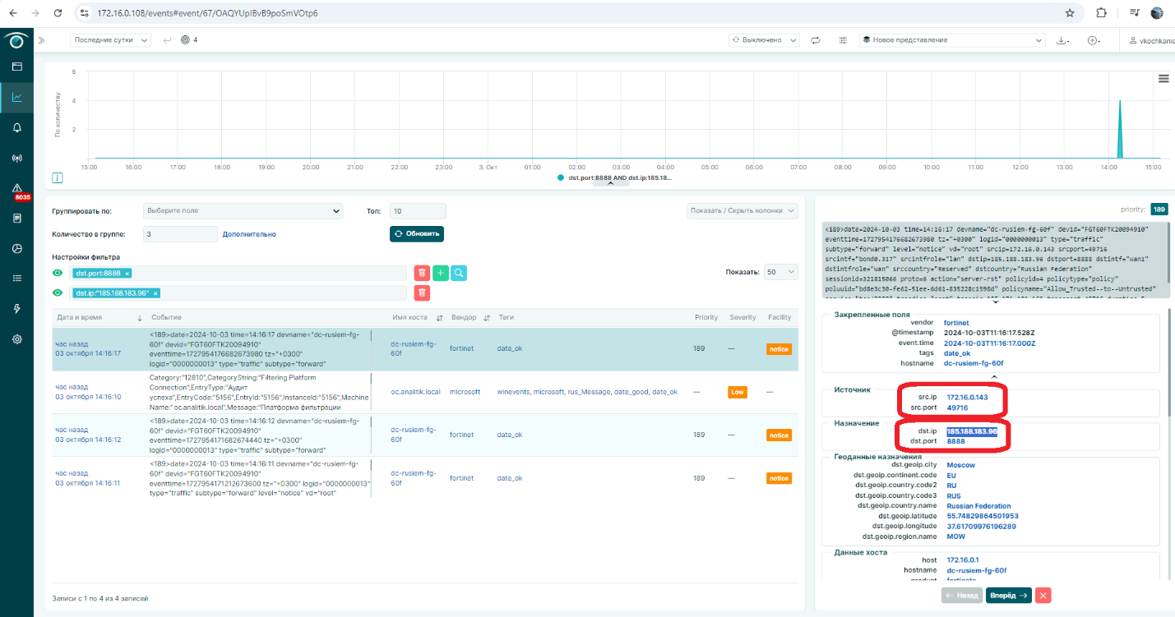Click the return arrow icon beside time range
Viewport: 1175px width, 617px height.
[x=167, y=40]
